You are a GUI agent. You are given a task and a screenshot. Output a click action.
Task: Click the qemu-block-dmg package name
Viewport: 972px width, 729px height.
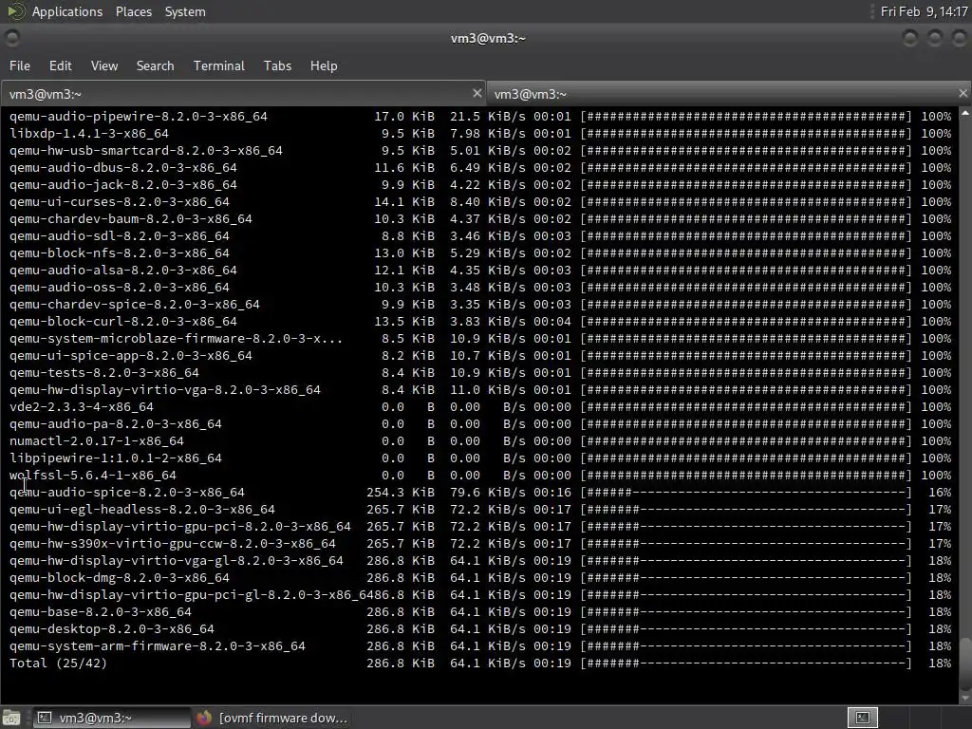tap(119, 578)
